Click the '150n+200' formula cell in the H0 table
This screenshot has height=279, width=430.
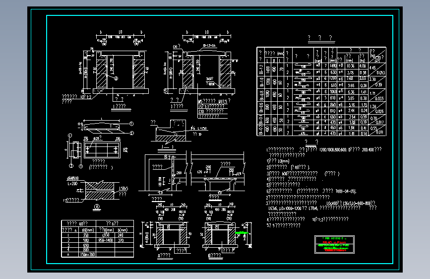click(x=87, y=255)
